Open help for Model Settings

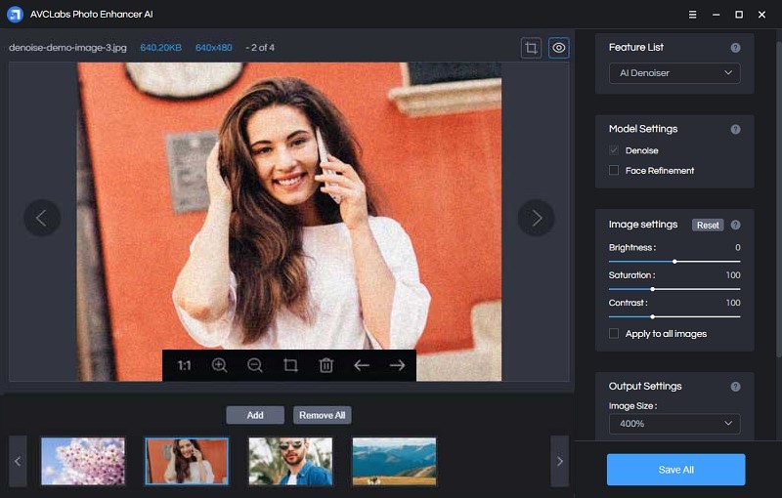pyautogui.click(x=735, y=130)
